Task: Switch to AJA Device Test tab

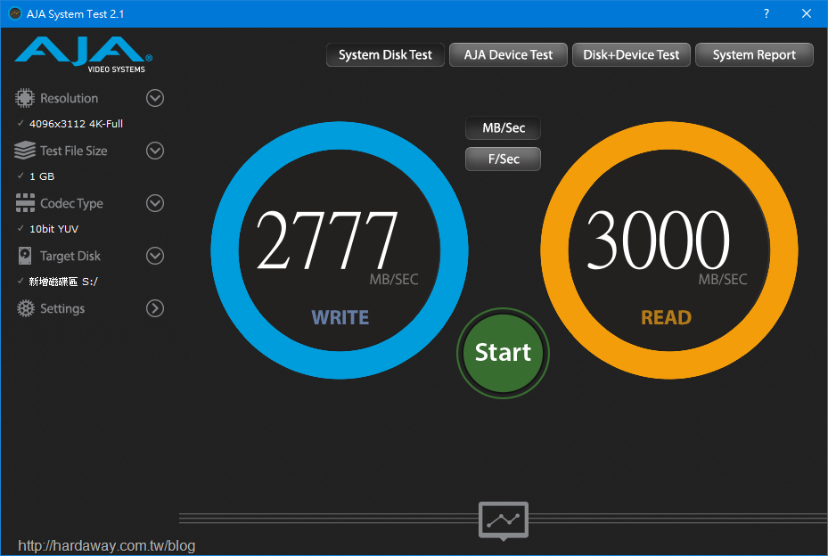Action: click(508, 55)
